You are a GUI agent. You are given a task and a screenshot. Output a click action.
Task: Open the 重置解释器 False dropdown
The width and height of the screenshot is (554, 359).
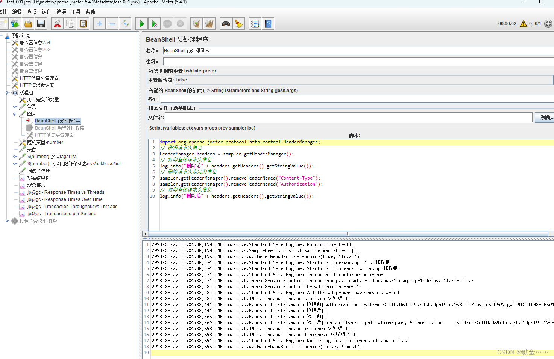(364, 80)
